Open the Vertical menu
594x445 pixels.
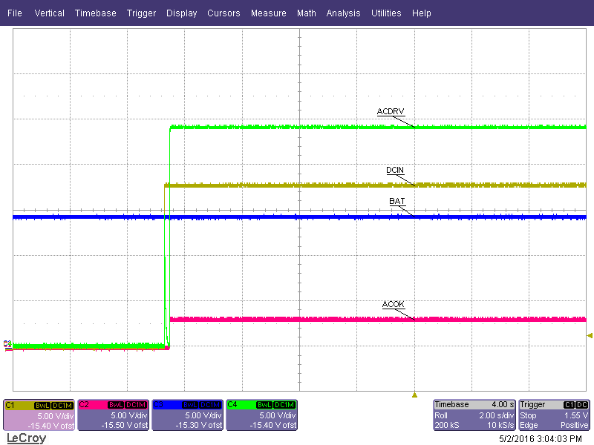(x=49, y=13)
